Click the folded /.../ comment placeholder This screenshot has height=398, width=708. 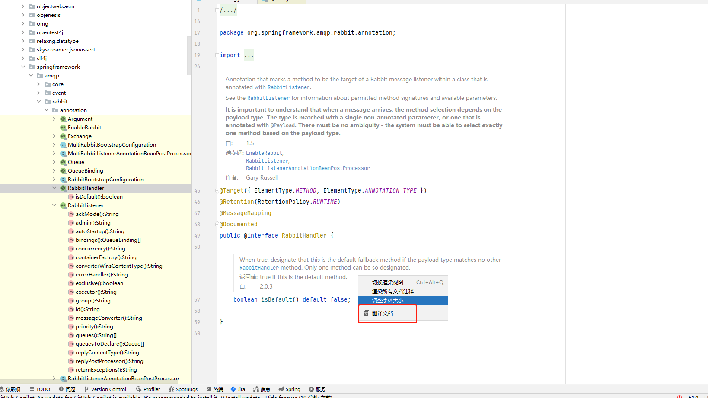point(228,10)
